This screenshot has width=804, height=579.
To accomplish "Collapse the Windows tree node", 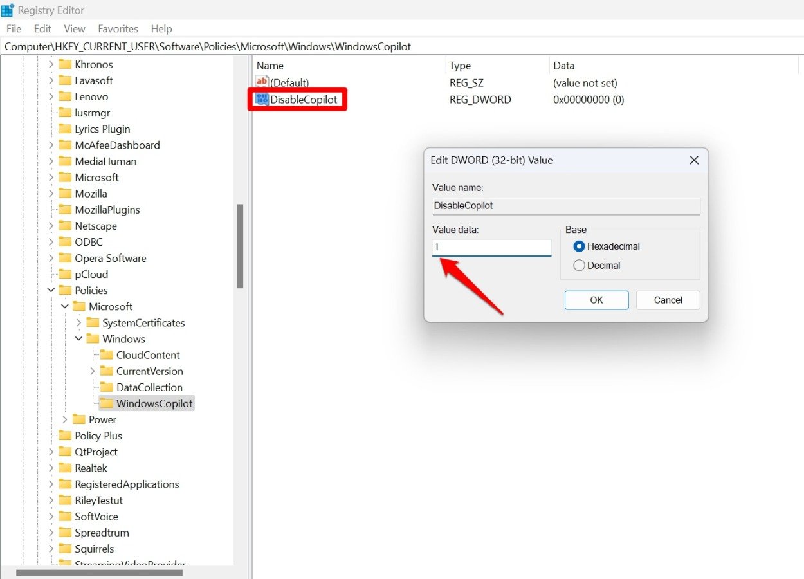I will pos(78,338).
